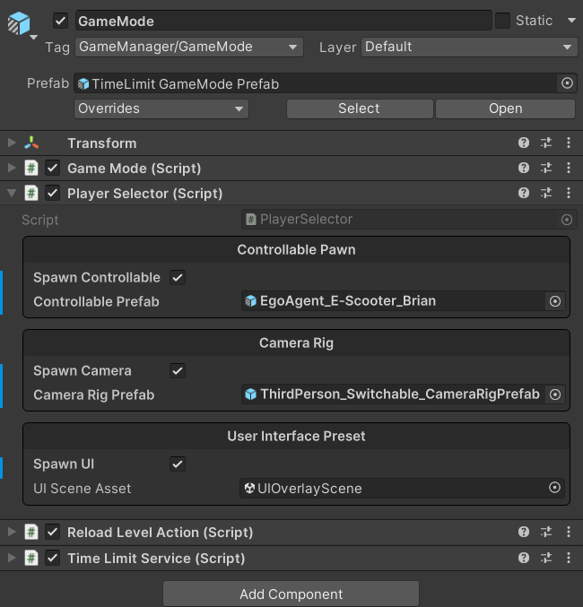Image resolution: width=583 pixels, height=607 pixels.
Task: Expand the Transform component
Action: click(x=12, y=143)
